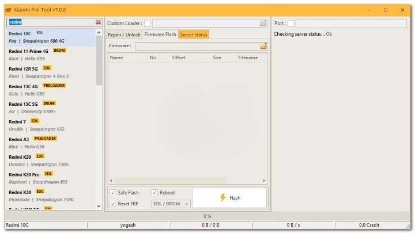Select Redmi 13C 5G device
The image size is (415, 233).
(x=51, y=108)
